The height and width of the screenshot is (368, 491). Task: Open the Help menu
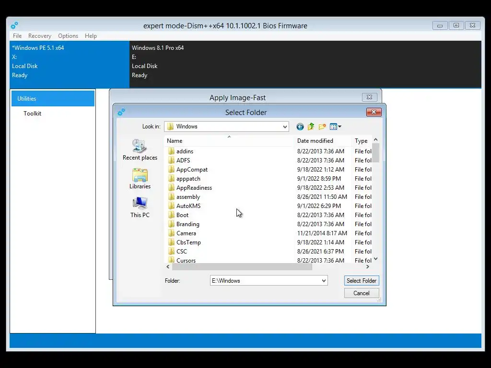click(x=91, y=35)
